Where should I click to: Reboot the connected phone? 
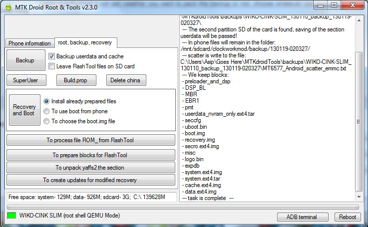coord(348,217)
